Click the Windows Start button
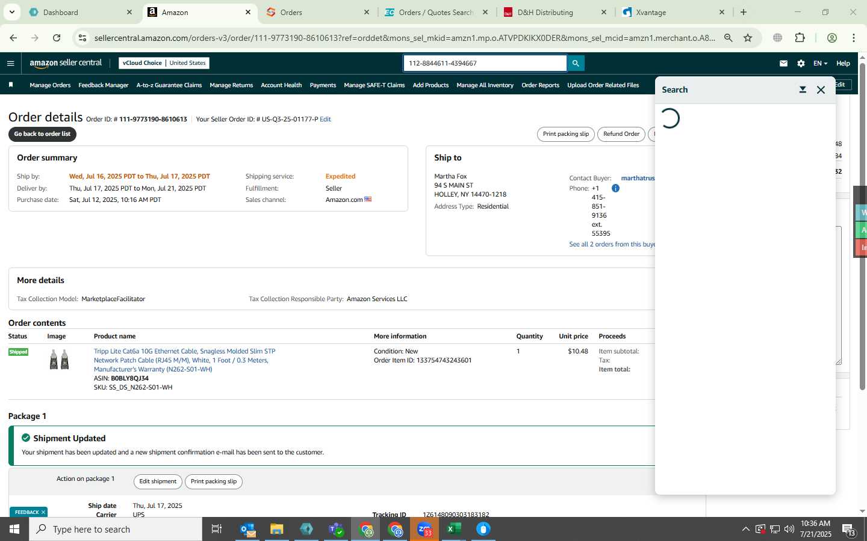Screen dimensions: 867x541 tap(14, 529)
